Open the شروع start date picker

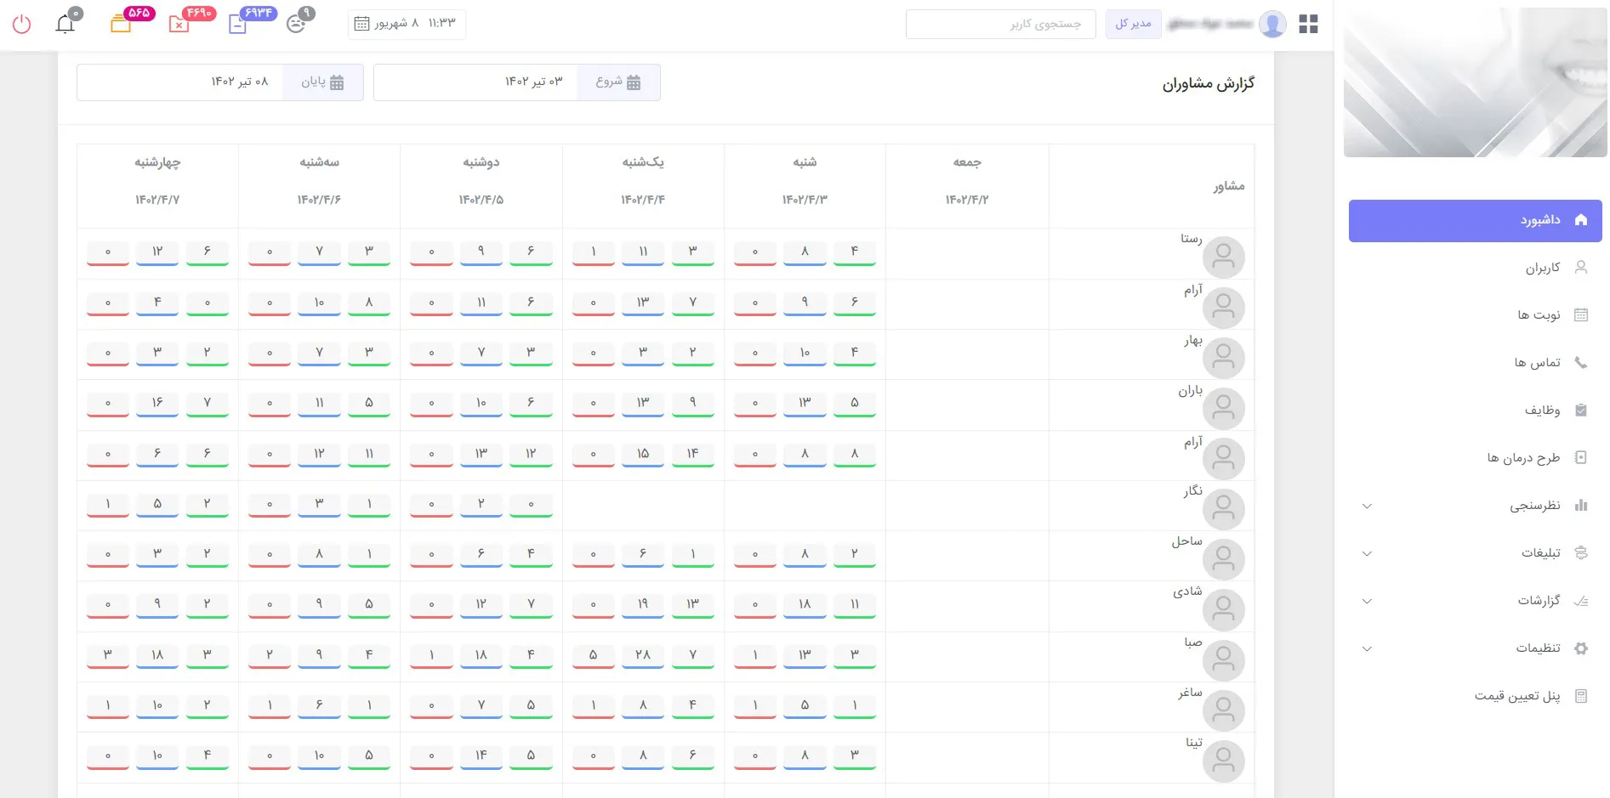coord(618,82)
